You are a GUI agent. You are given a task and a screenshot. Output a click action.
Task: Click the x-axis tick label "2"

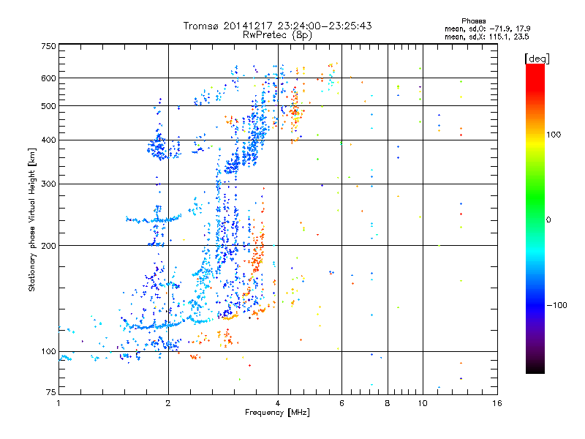point(168,403)
